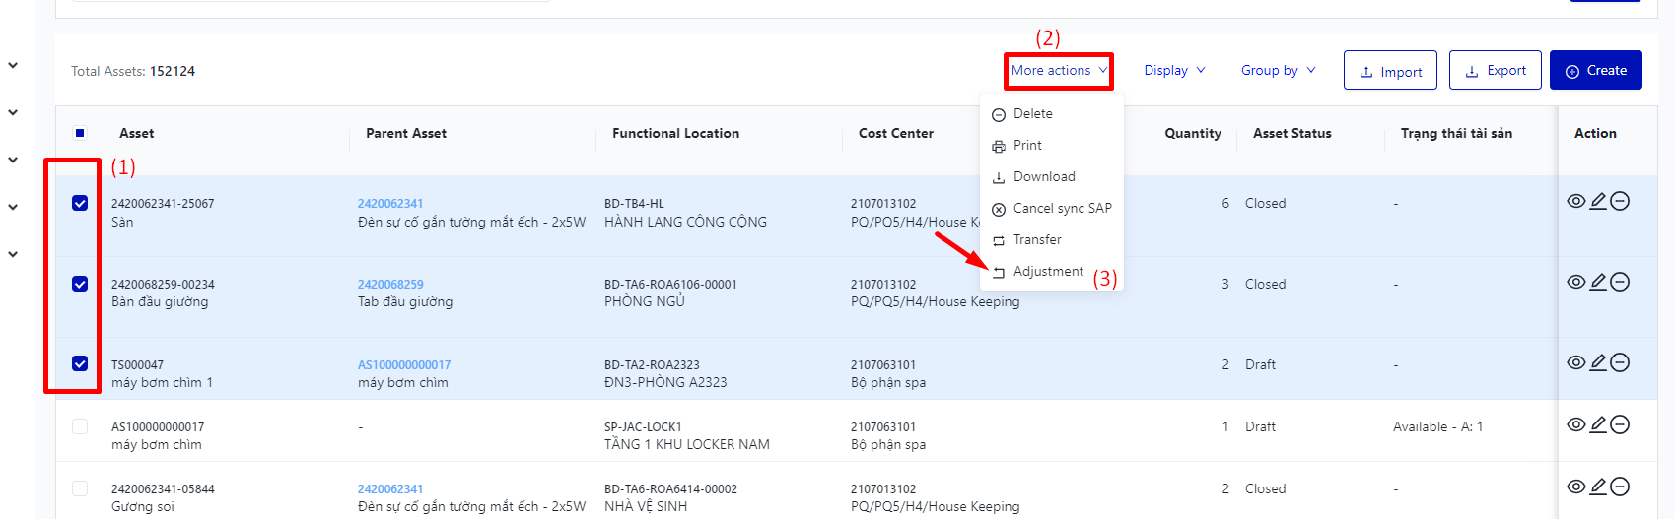
Task: Click the remove circle icon for asset AS100000000017
Action: [1620, 424]
